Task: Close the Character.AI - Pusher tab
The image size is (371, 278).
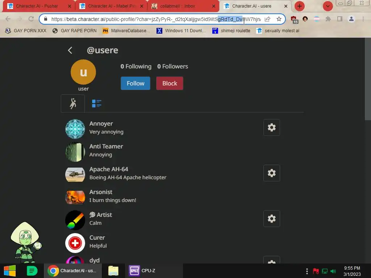Action: (x=69, y=6)
